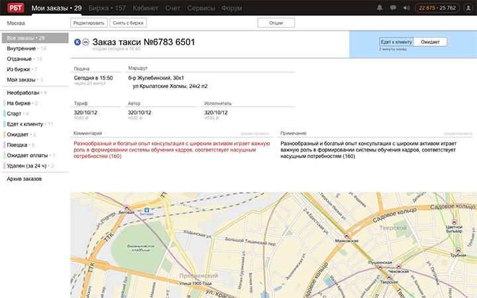This screenshot has width=477, height=298.
Task: Click редактировать link for Примечание
Action: pyautogui.click(x=458, y=134)
